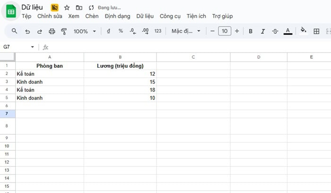This screenshot has height=193, width=331.
Task: Toggle strikethrough formatting
Action: point(275,31)
